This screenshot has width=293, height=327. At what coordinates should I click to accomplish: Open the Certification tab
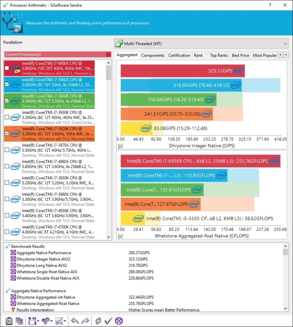179,55
